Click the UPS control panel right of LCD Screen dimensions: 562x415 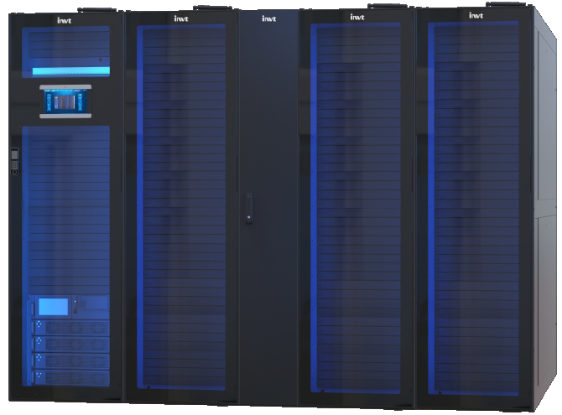click(x=91, y=304)
